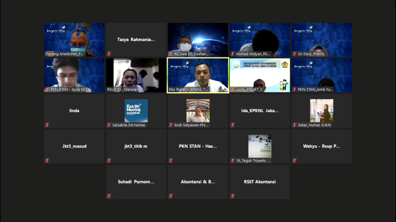Viewport: 396px width, 222px height.
Task: Select the PKN STAN - Ayub M video
Action: [x=74, y=75]
